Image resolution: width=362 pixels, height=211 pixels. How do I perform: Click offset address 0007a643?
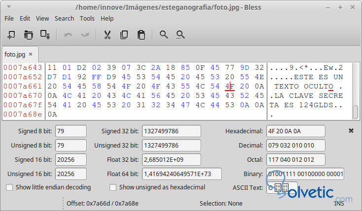click(x=23, y=67)
